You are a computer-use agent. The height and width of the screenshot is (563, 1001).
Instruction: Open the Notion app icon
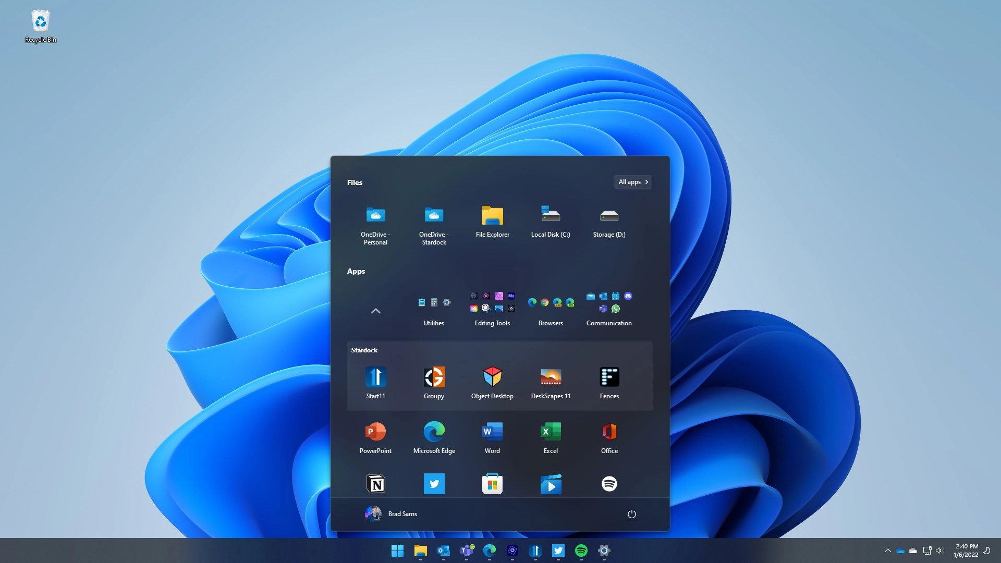pyautogui.click(x=375, y=484)
